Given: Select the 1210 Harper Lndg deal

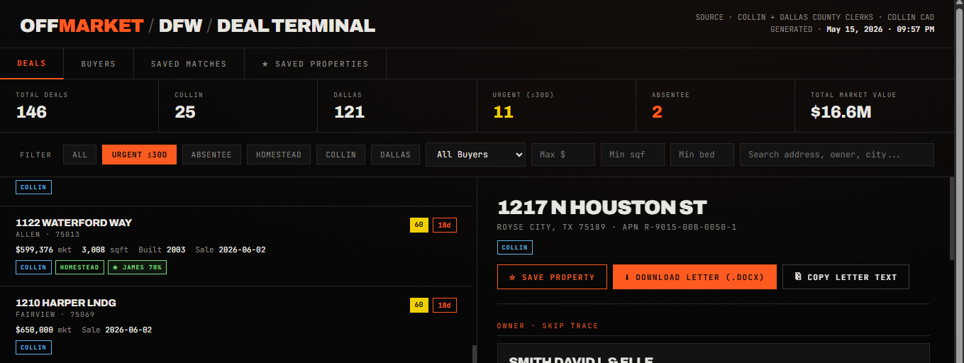Looking at the screenshot, I should tap(236, 326).
